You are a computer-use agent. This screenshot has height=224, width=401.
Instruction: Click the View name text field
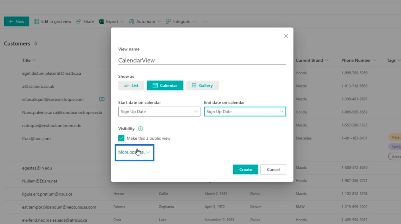202,60
